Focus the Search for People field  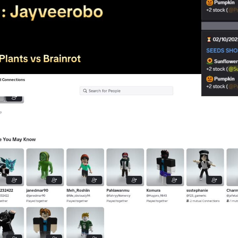pos(129,91)
